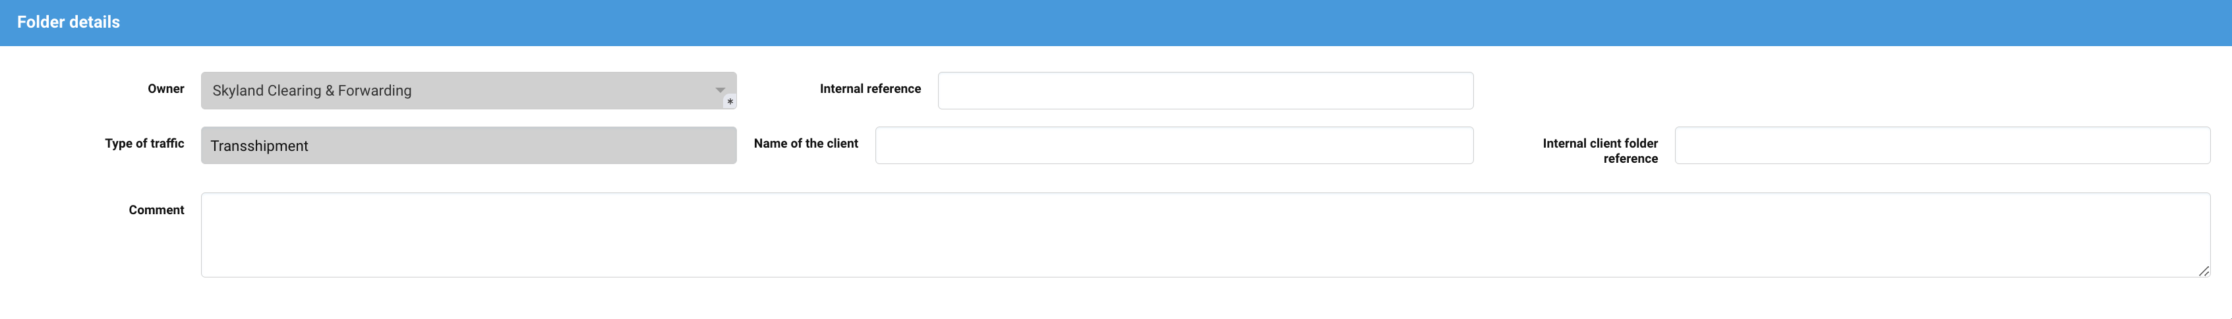This screenshot has height=319, width=2232.
Task: Click the Comment label
Action: point(156,210)
